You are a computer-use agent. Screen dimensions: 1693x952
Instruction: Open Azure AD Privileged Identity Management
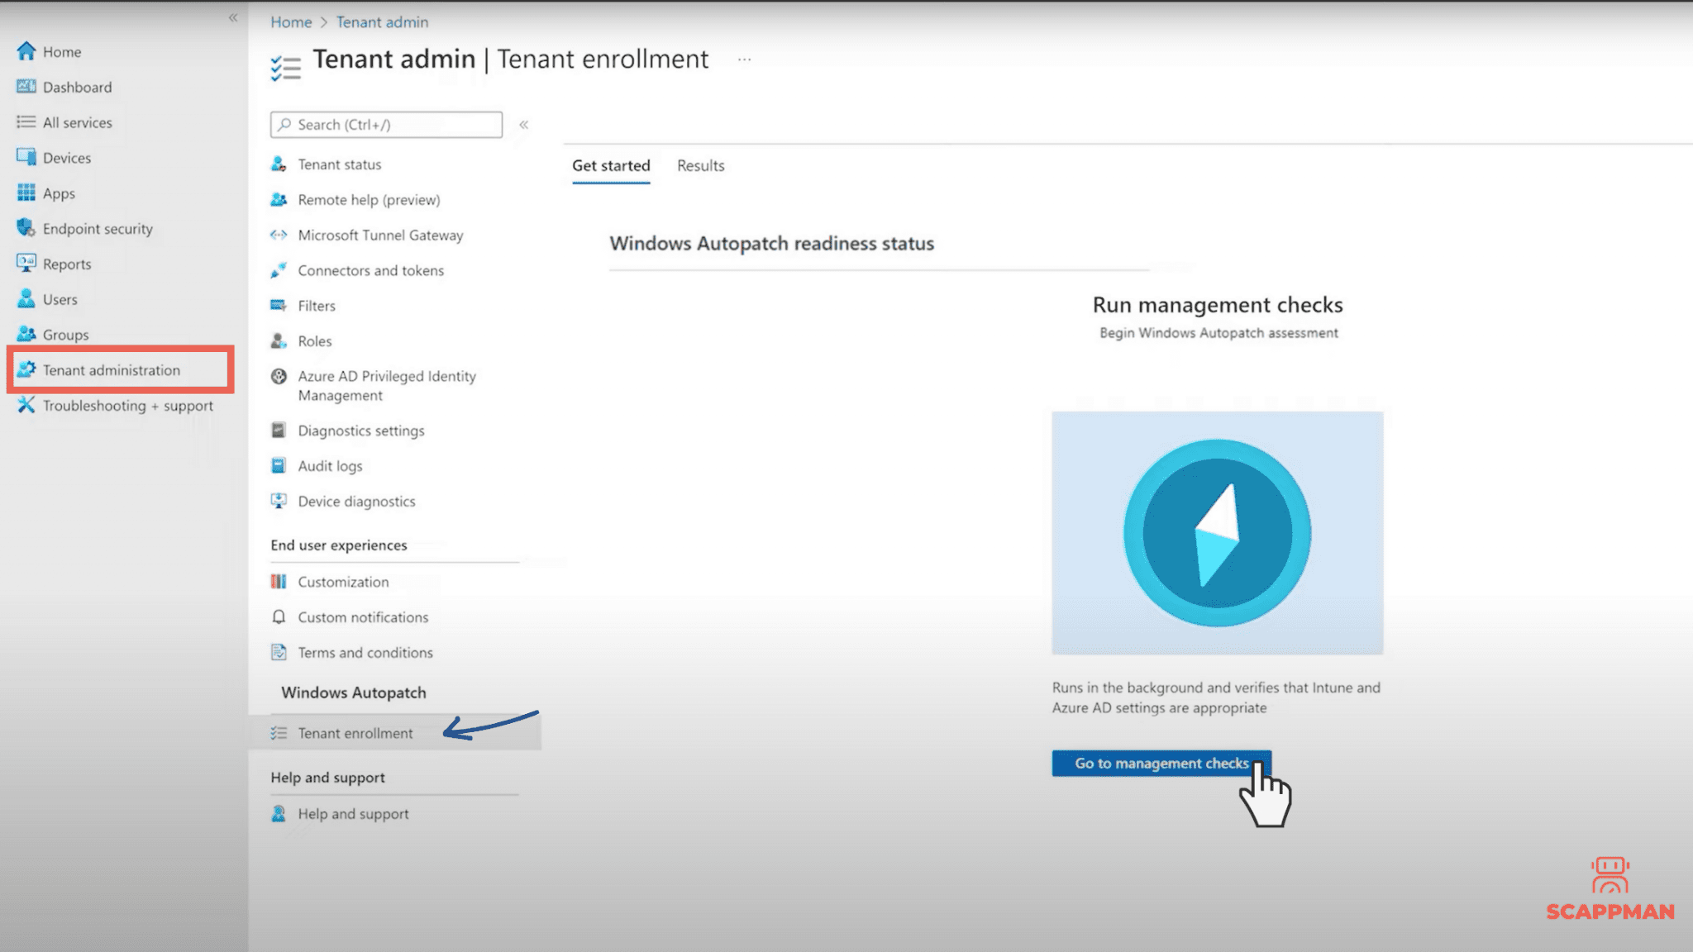point(387,385)
